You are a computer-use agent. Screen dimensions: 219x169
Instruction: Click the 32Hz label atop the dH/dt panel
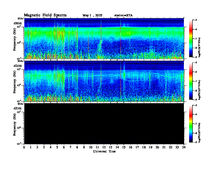pos(20,19)
